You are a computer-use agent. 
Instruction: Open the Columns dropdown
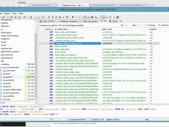[x=163, y=25]
